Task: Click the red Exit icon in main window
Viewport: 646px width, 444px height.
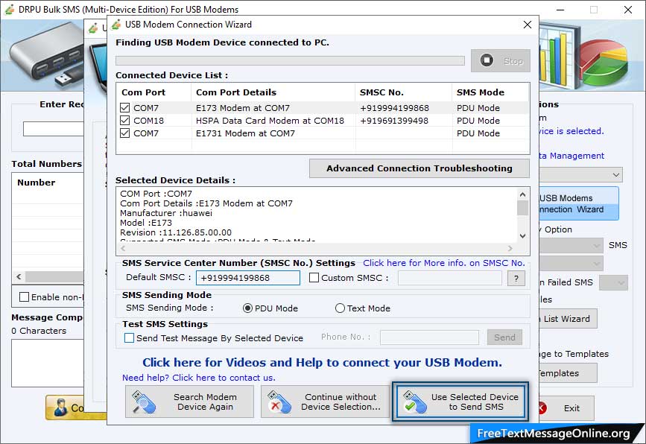Action: click(543, 408)
